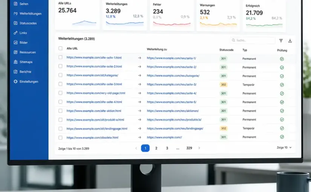Go to page 2
This screenshot has height=192, width=311.
pos(156,148)
